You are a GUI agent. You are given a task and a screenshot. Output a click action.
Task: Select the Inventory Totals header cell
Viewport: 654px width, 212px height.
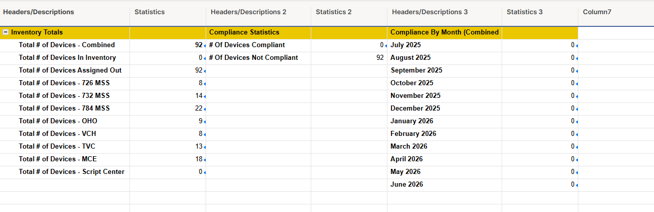click(64, 32)
